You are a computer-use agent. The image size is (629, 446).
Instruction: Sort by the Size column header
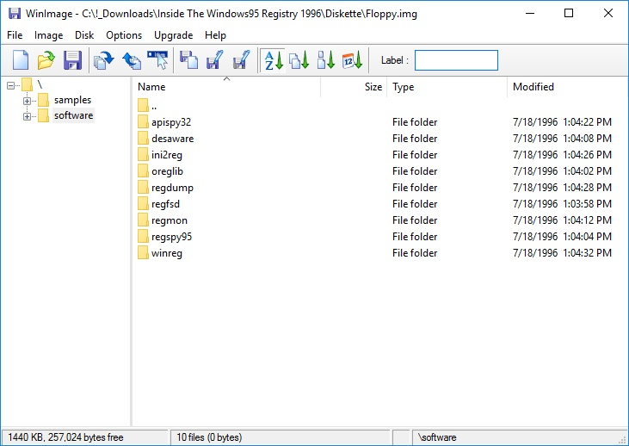354,87
